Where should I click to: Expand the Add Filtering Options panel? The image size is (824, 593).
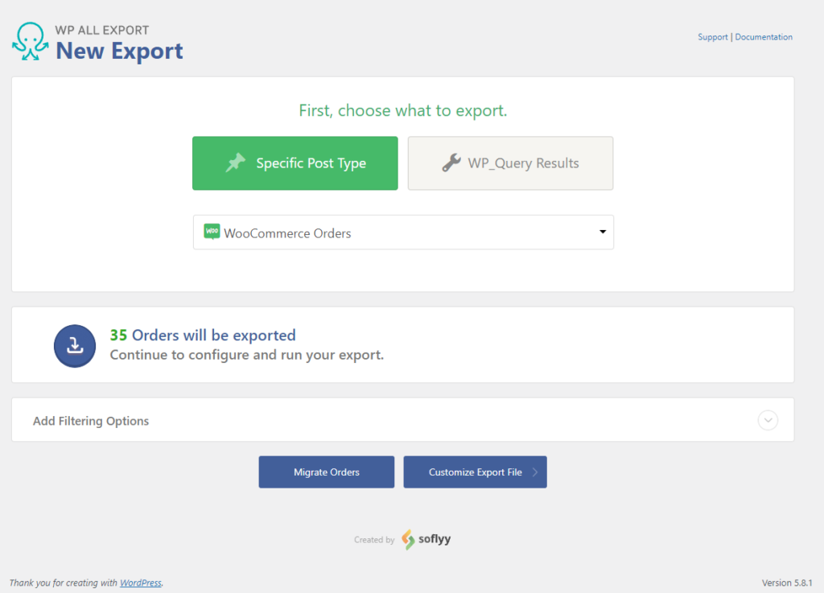(402, 420)
